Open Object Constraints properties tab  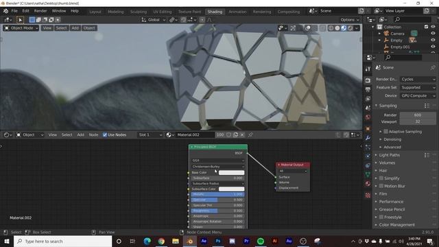[368, 165]
